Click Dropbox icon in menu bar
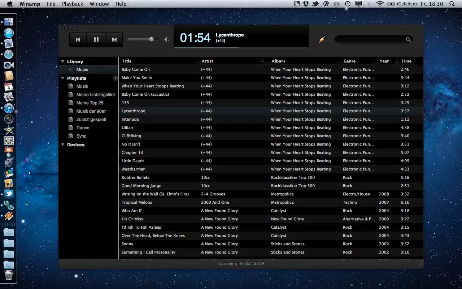Image resolution: width=462 pixels, height=289 pixels. pyautogui.click(x=306, y=4)
